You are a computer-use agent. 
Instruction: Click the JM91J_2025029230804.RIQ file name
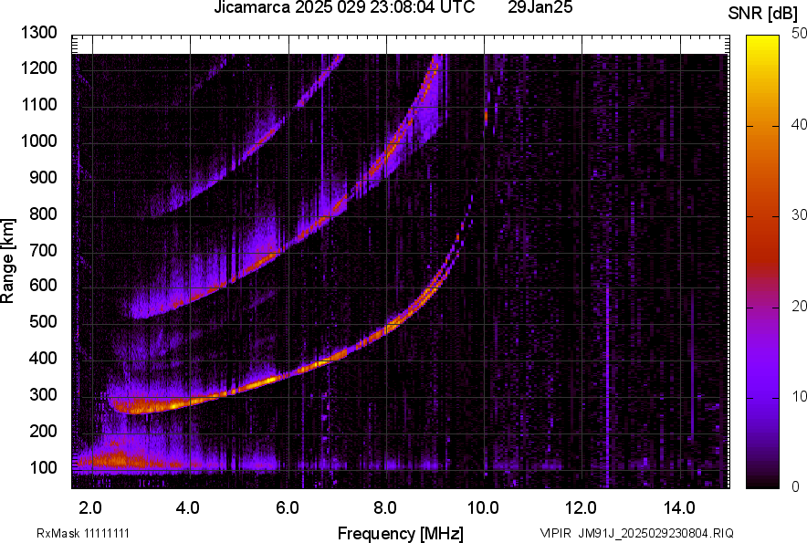pyautogui.click(x=655, y=533)
